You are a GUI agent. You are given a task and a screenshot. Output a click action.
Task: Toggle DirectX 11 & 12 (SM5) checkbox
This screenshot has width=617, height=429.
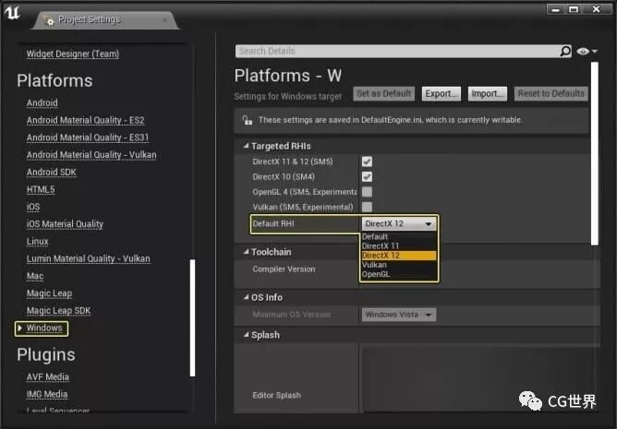coord(367,161)
